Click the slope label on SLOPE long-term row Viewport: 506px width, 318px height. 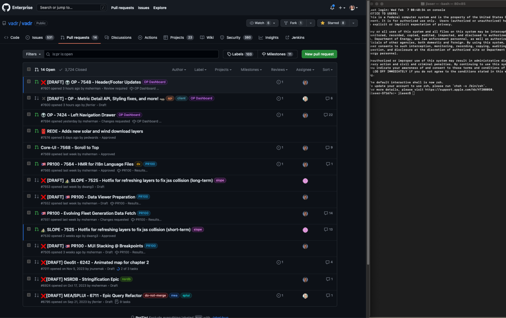(x=220, y=180)
